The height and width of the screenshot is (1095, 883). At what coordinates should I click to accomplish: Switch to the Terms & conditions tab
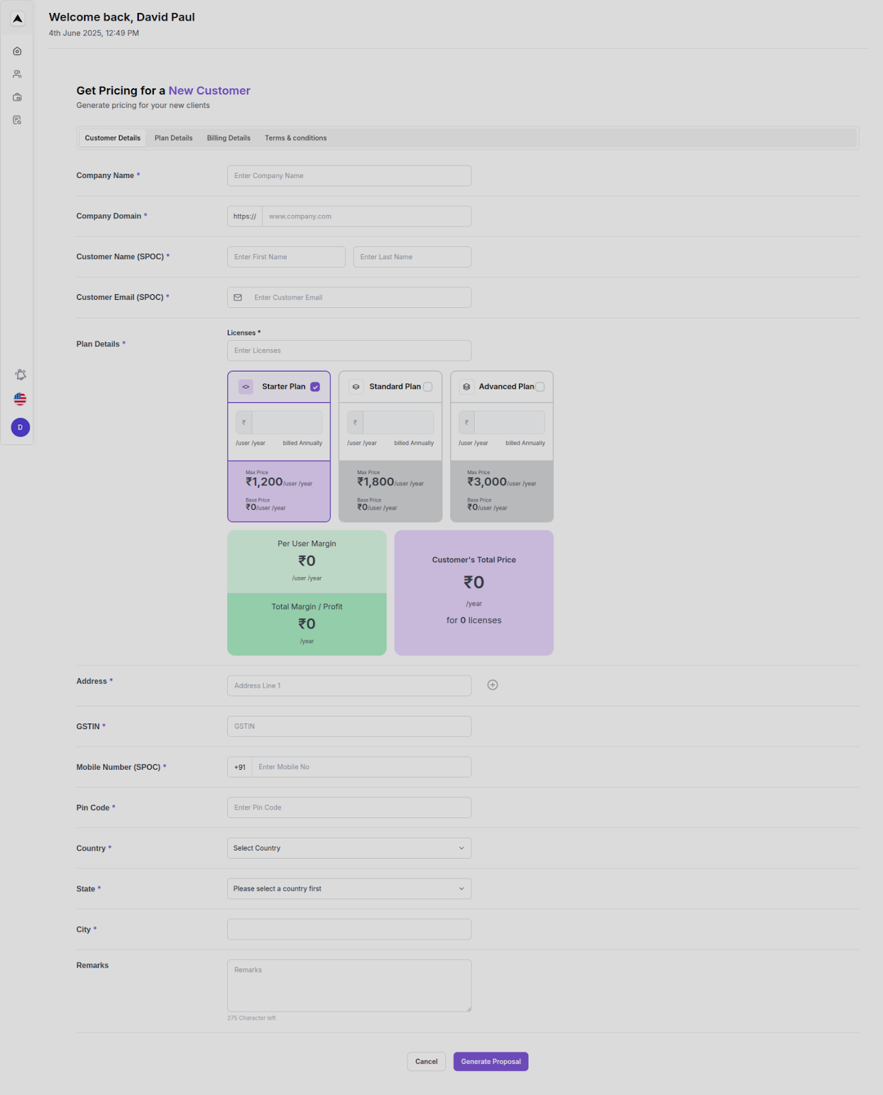click(295, 138)
